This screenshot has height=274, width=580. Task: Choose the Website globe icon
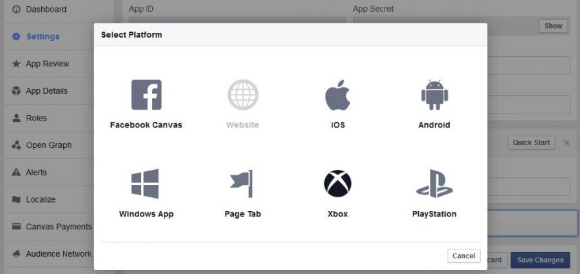(x=243, y=95)
